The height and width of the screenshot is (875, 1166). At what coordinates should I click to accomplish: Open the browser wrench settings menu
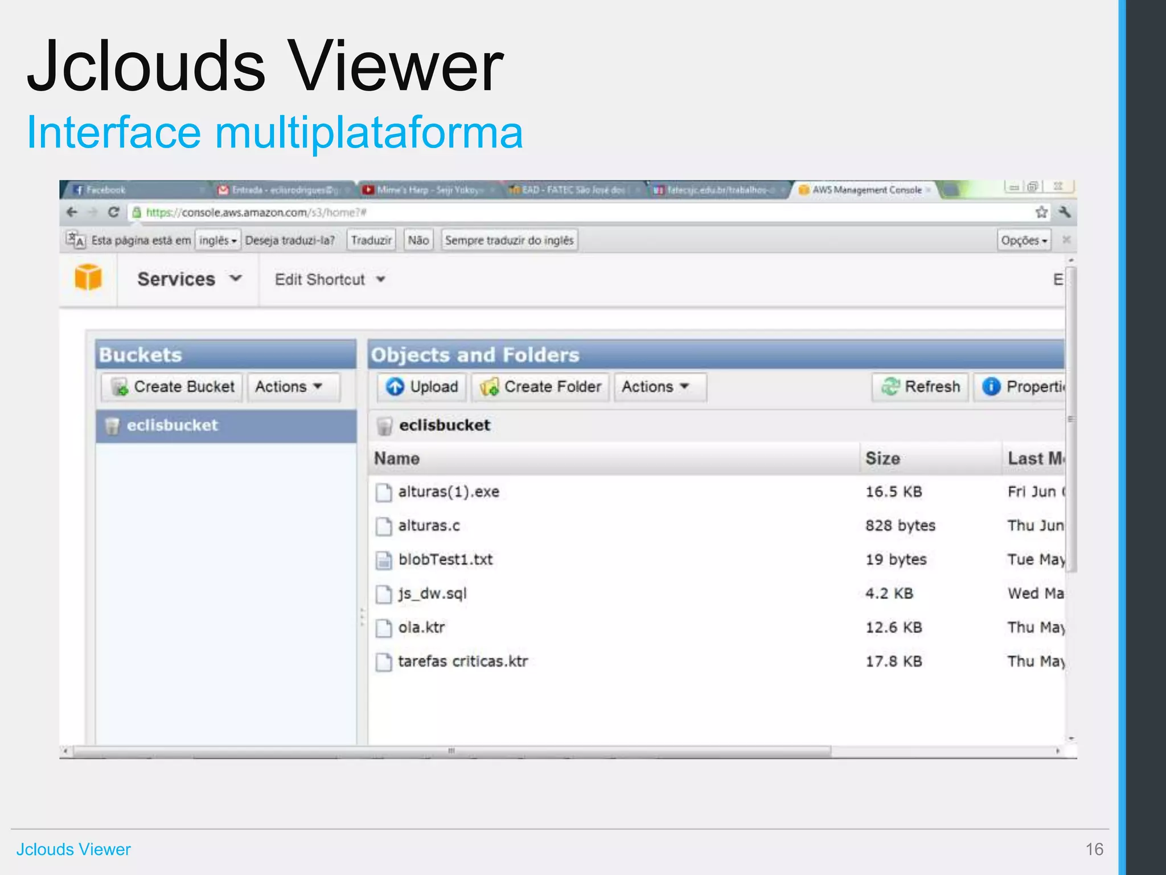(1064, 212)
